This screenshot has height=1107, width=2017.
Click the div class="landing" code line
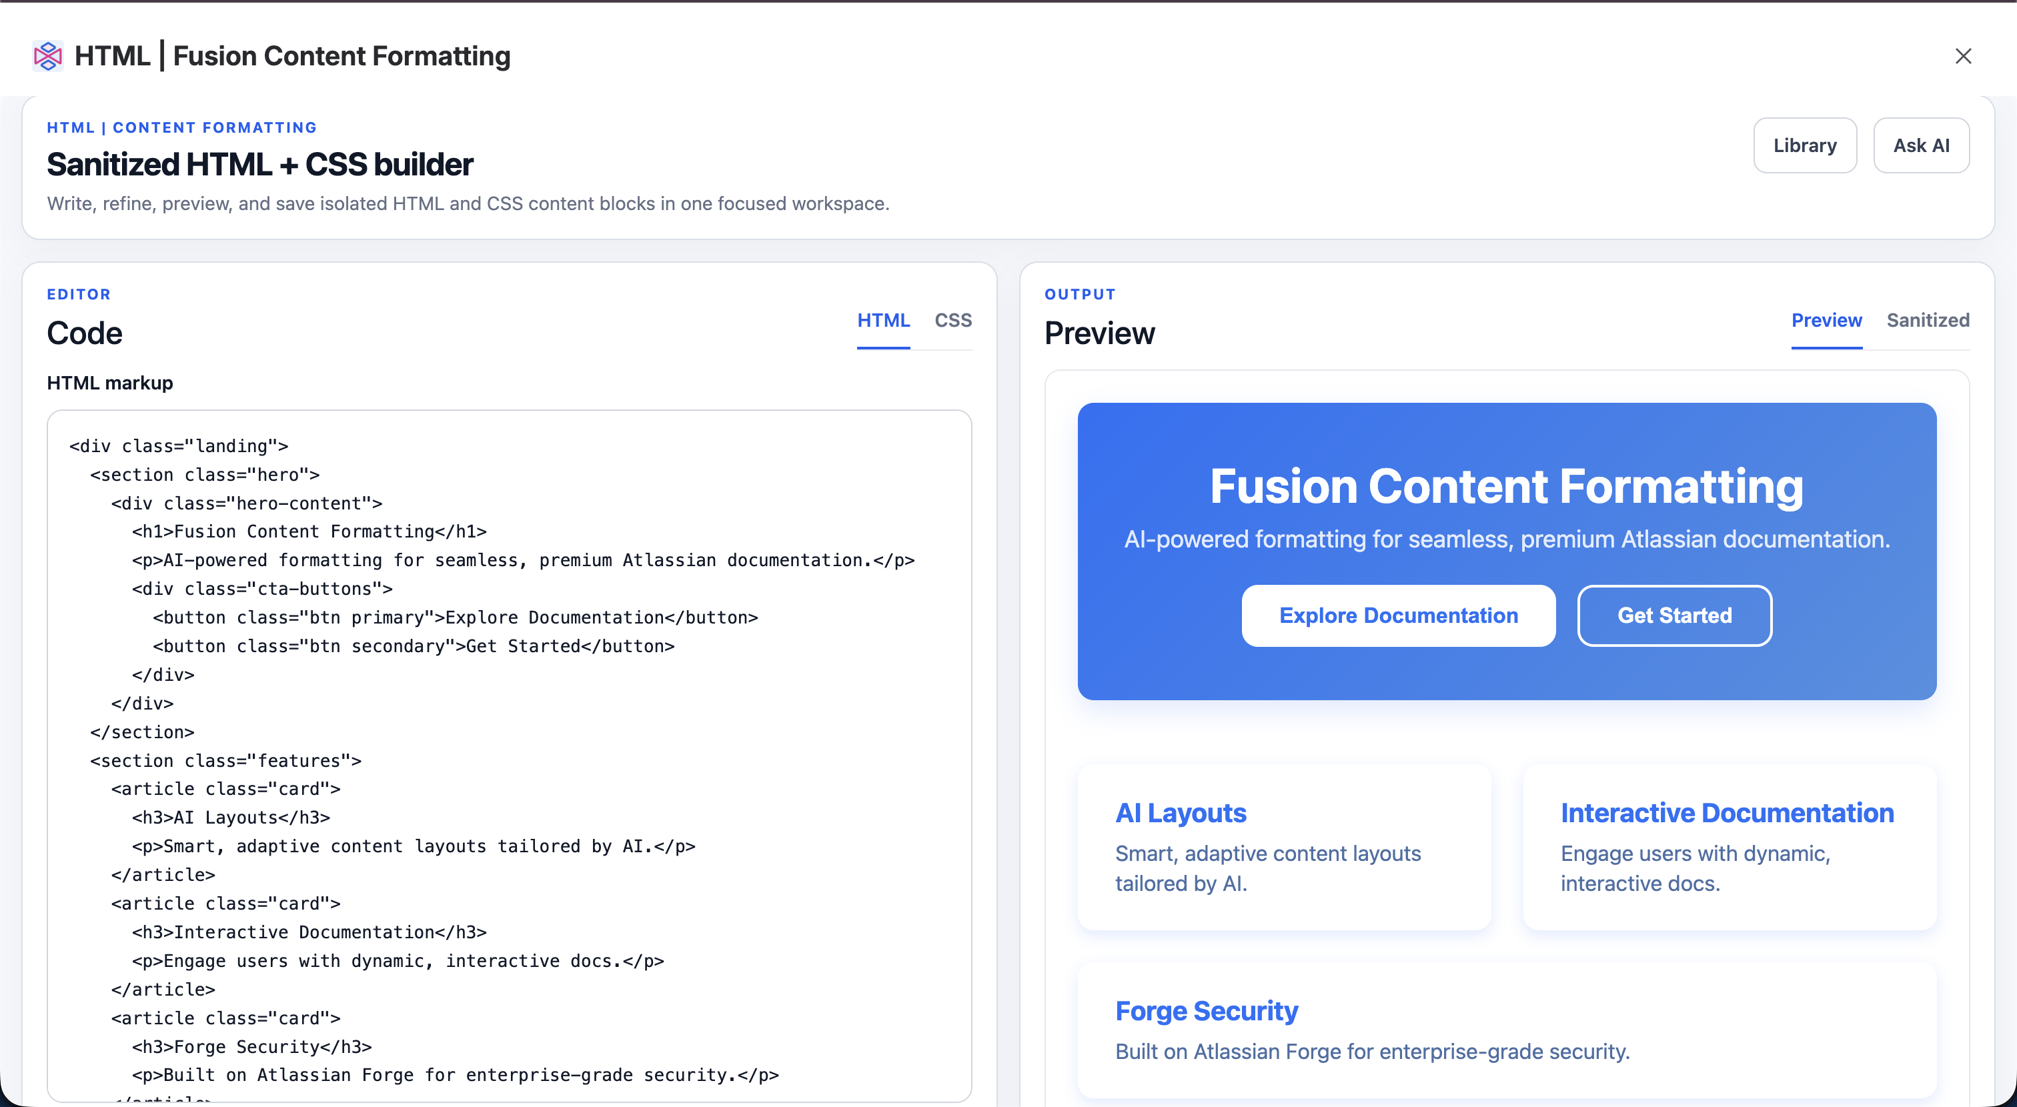coord(179,446)
